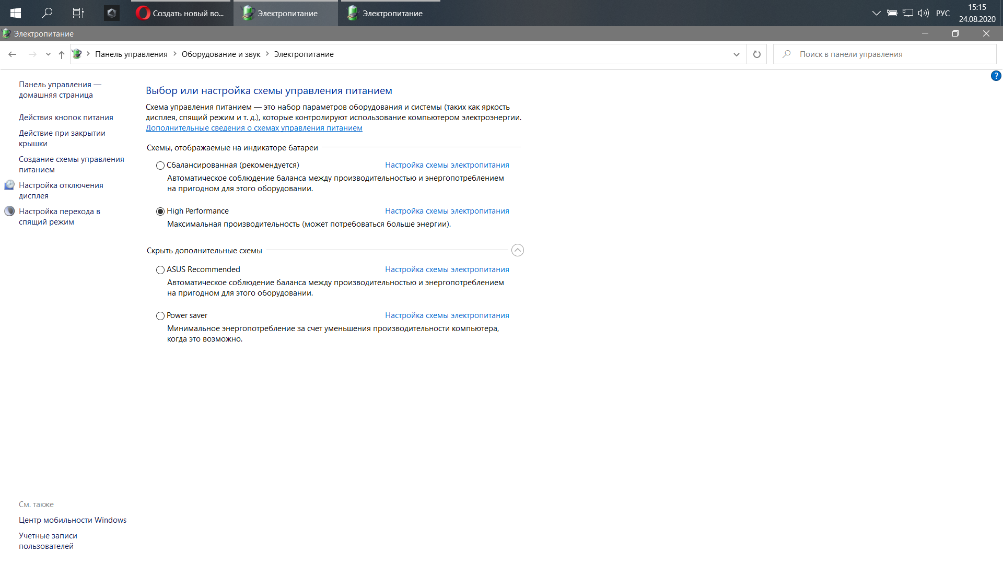The image size is (1003, 564).
Task: Focus the Control Panel search field
Action: (885, 54)
